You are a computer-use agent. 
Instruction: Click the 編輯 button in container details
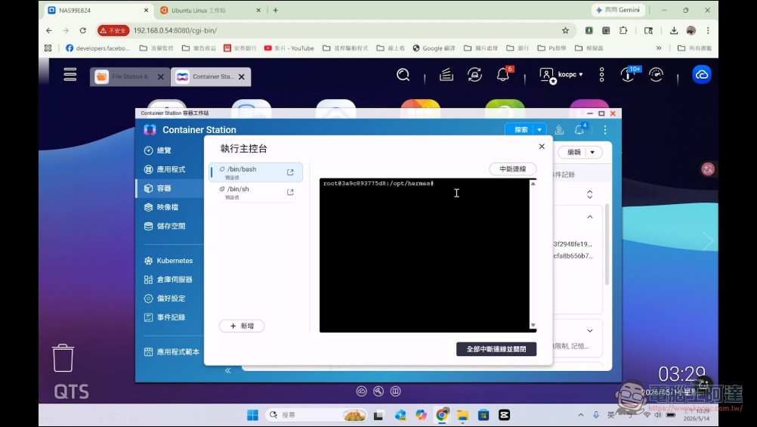(x=573, y=152)
